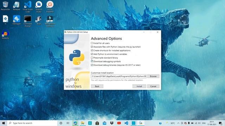
Task: Select the Active Presenter desktop shortcut
Action: pos(50,7)
